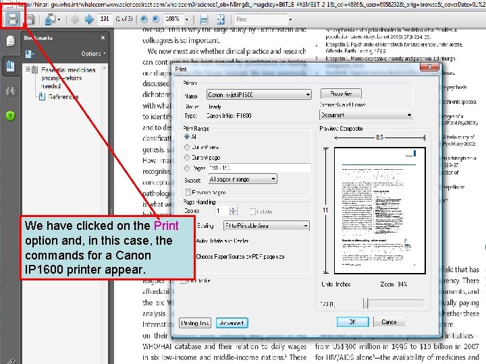
Task: Click the Save floppy disk icon
Action: point(30,19)
